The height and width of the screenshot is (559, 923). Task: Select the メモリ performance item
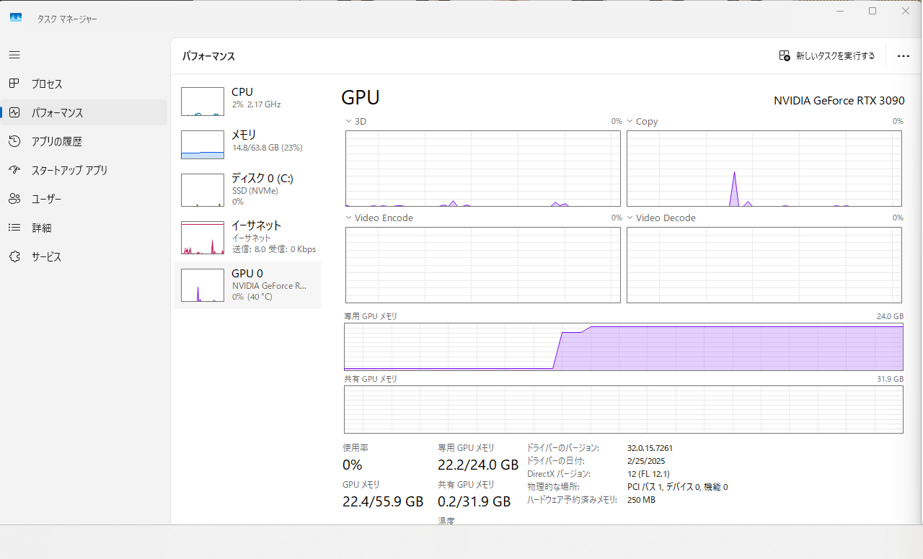247,144
